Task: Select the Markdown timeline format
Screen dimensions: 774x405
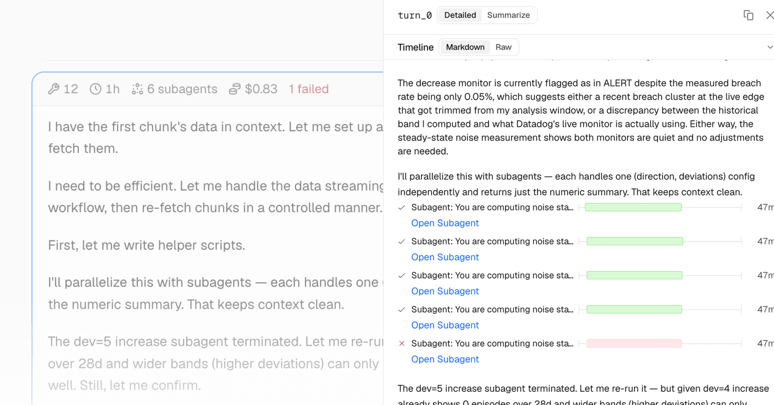Action: [x=465, y=47]
